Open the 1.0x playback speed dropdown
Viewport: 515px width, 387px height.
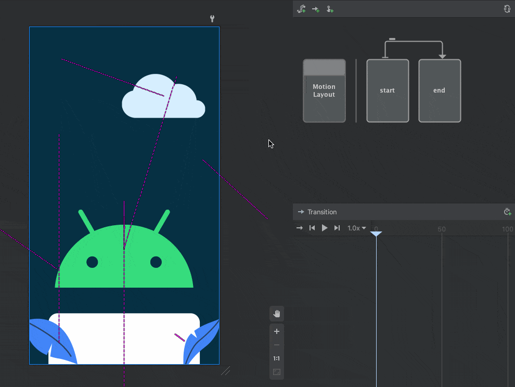(356, 227)
